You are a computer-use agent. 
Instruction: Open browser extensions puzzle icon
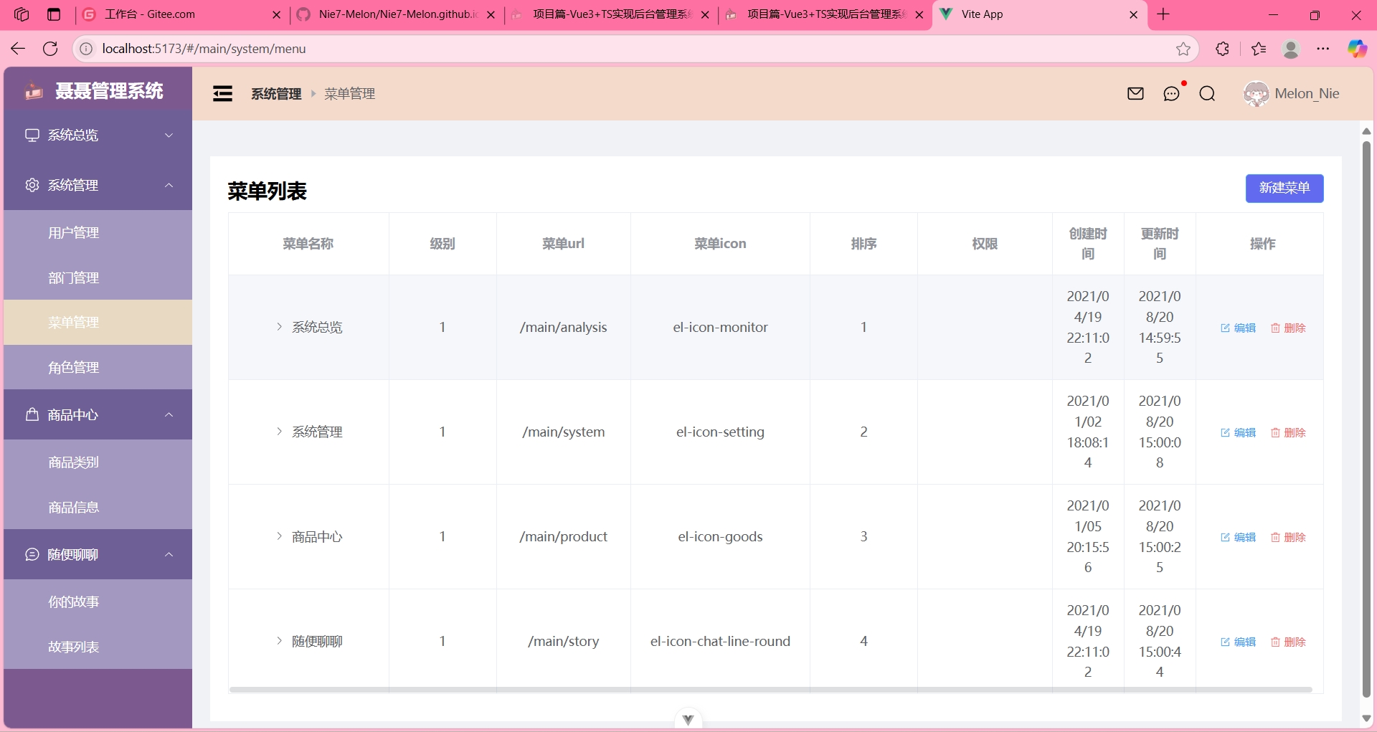pyautogui.click(x=1223, y=49)
